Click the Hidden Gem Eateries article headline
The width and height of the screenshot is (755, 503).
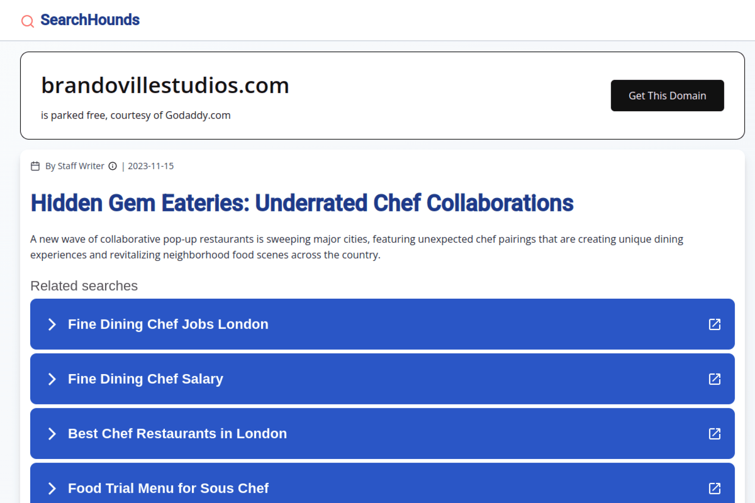coord(302,203)
